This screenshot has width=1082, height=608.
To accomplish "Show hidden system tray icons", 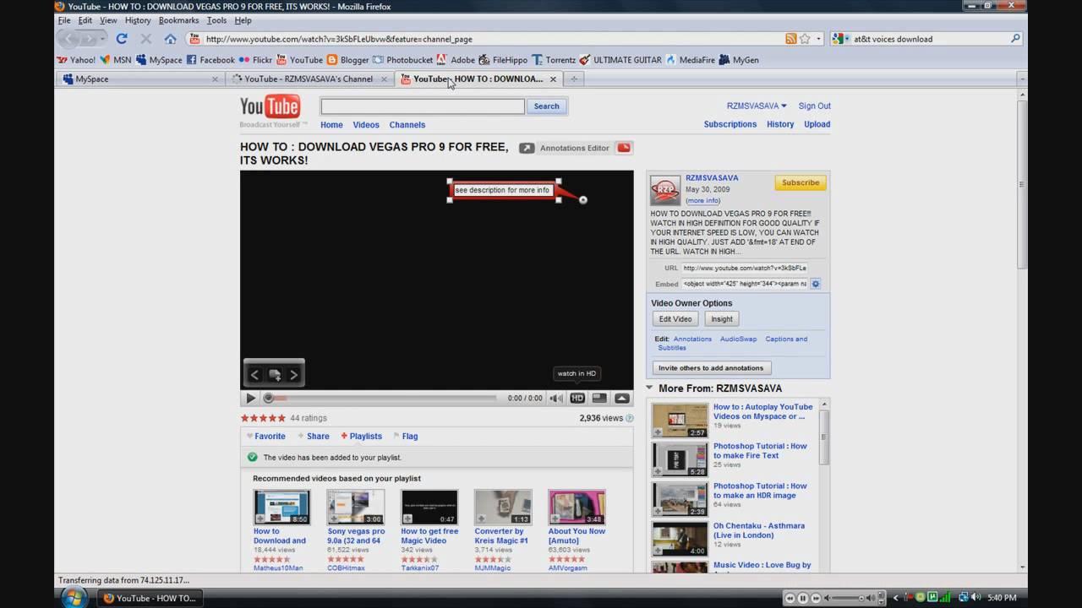I will coord(896,598).
